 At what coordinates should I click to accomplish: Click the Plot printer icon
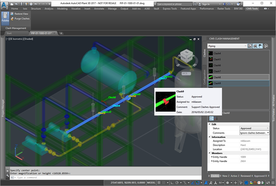click(x=31, y=4)
